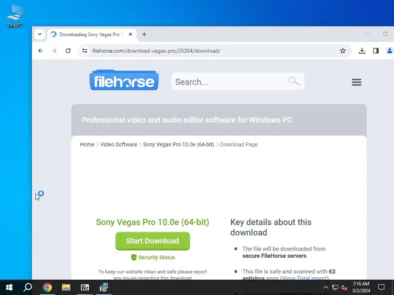The image size is (394, 295).
Task: Open Chrome from taskbar
Action: [47, 287]
